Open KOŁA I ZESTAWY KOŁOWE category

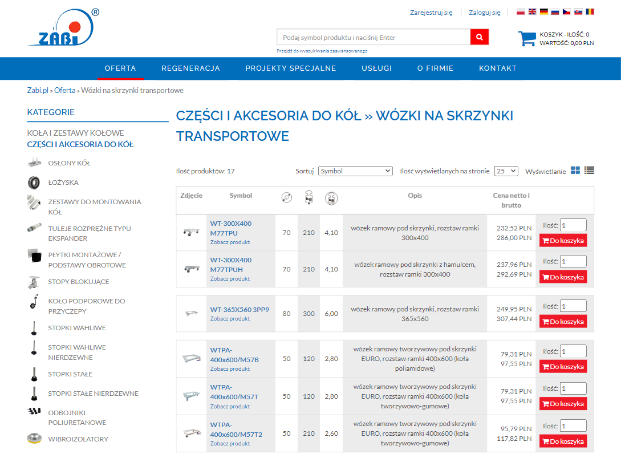(x=75, y=133)
